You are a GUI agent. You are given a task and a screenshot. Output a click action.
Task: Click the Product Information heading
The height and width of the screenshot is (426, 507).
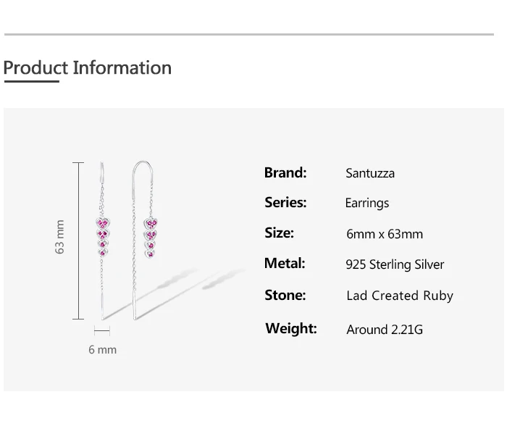pos(88,68)
